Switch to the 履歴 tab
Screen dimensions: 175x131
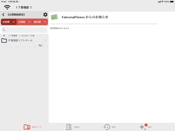tap(109, 127)
